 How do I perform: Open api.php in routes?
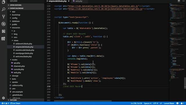click(17, 63)
